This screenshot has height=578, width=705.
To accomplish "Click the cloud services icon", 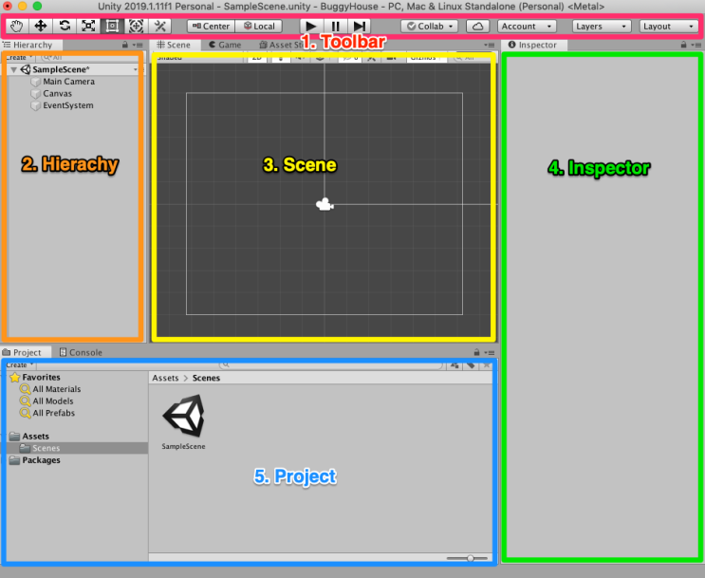I will tap(478, 27).
